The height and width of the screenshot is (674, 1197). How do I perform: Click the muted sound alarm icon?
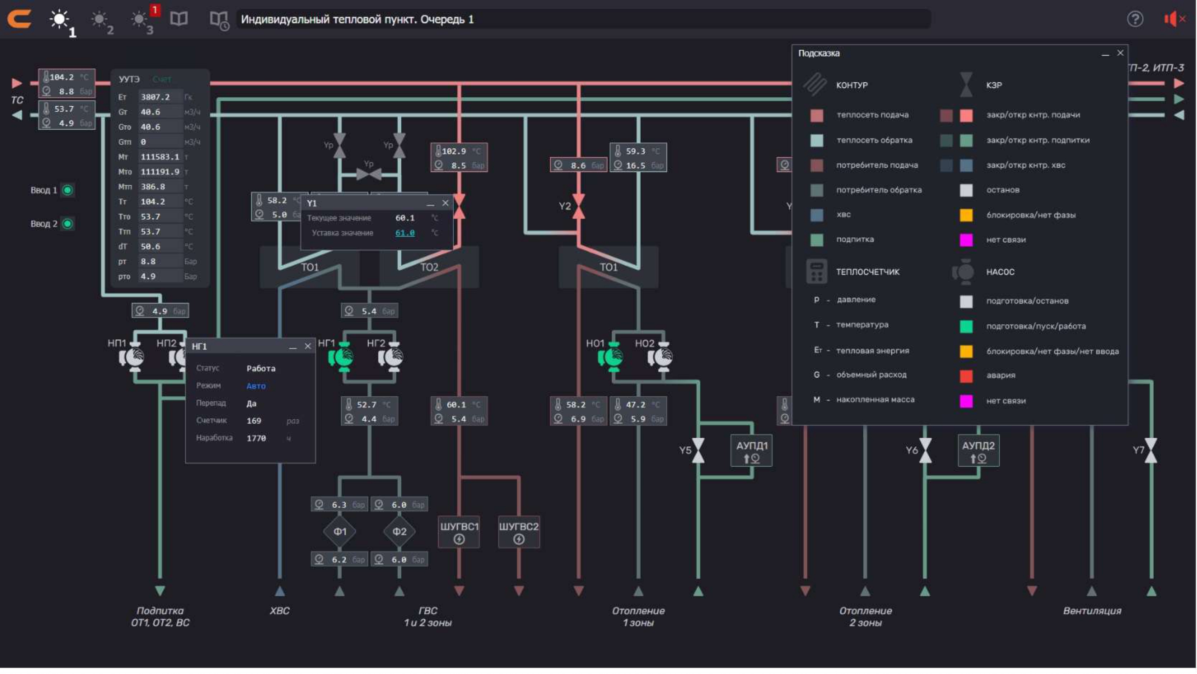pos(1174,19)
